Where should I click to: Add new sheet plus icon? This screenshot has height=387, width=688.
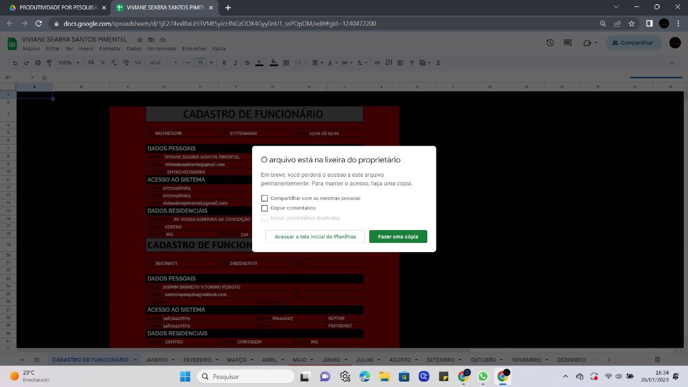coord(22,360)
